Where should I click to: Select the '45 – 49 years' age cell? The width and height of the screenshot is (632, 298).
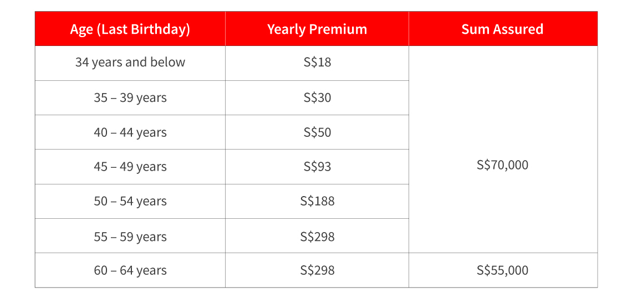130,167
